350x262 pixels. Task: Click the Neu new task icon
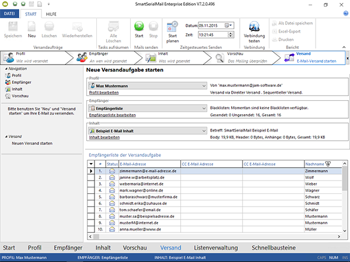pyautogui.click(x=31, y=26)
